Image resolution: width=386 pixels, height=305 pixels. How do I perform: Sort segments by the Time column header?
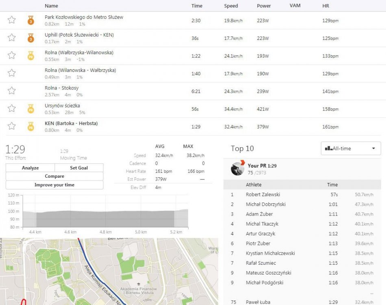click(197, 6)
